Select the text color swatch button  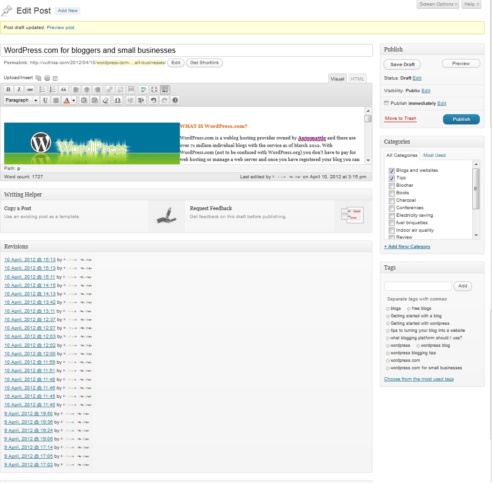[x=67, y=100]
